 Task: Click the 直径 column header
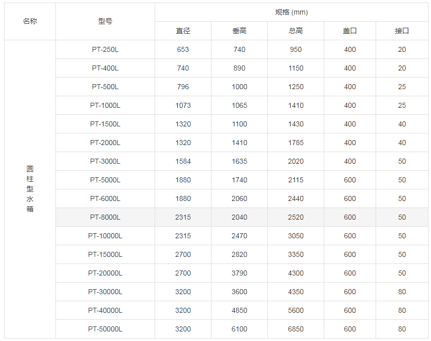[x=183, y=31]
